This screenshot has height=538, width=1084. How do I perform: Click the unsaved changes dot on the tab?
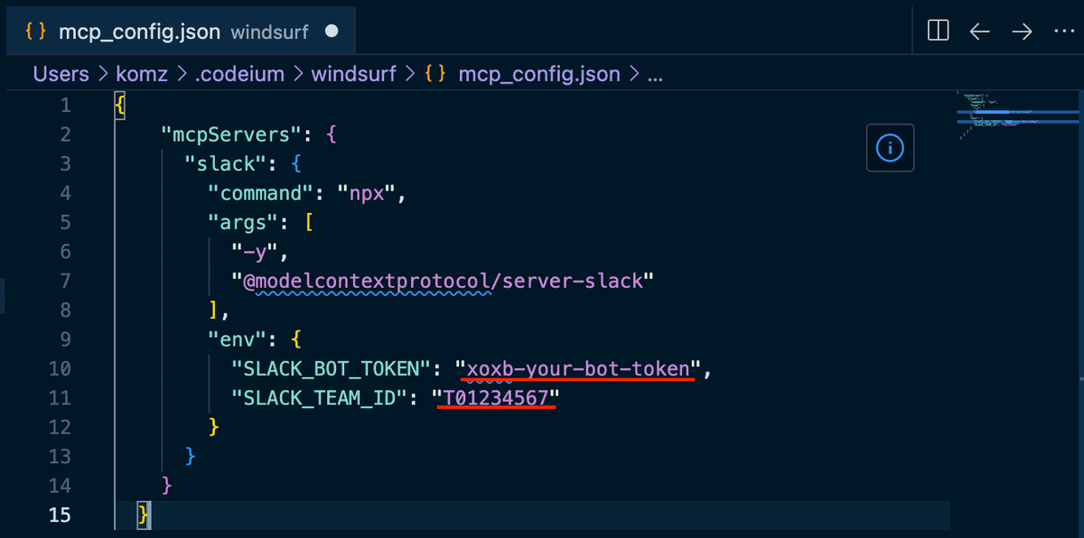pyautogui.click(x=330, y=30)
